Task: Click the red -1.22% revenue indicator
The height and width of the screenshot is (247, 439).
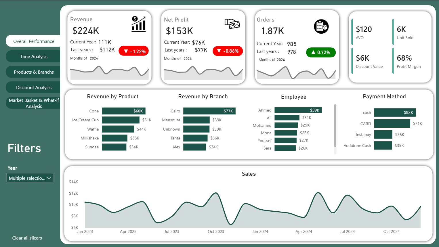Action: (134, 51)
